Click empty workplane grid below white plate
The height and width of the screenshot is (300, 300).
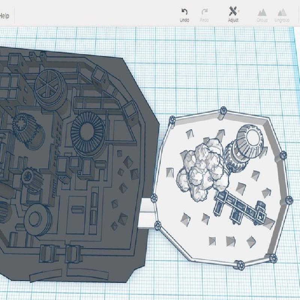(210, 285)
